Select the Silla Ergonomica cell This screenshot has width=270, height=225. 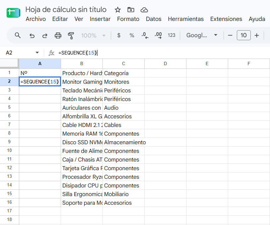(x=82, y=194)
